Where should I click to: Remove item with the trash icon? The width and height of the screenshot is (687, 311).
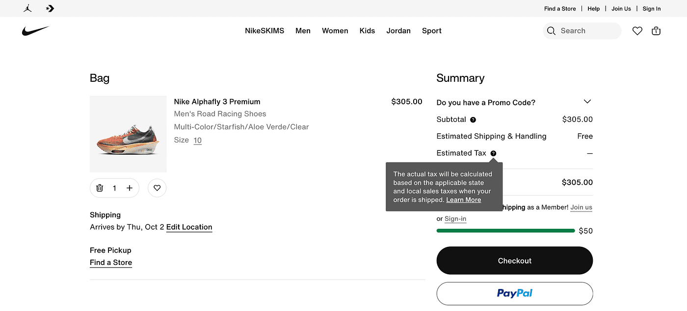pos(100,188)
